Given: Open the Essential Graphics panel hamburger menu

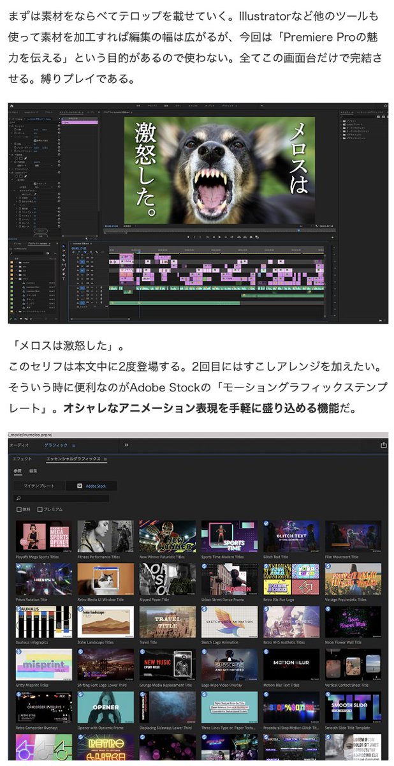Looking at the screenshot, I should coord(106,459).
